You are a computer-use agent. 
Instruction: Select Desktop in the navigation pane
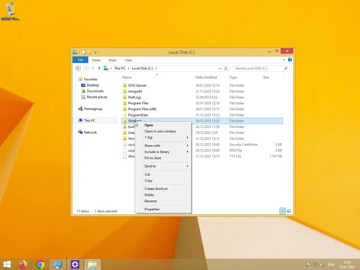93,85
